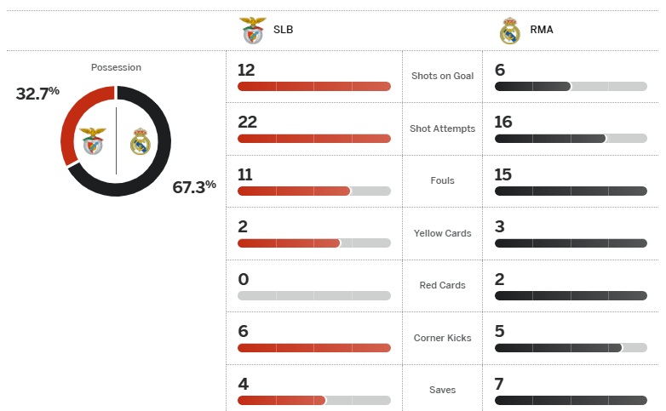Select the SLB team label

point(283,30)
